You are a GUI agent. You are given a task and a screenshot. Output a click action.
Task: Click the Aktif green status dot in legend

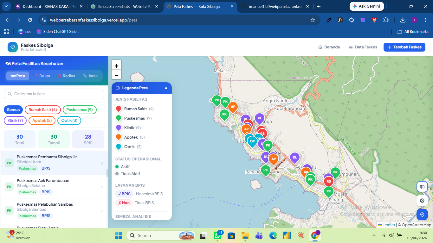tap(117, 167)
